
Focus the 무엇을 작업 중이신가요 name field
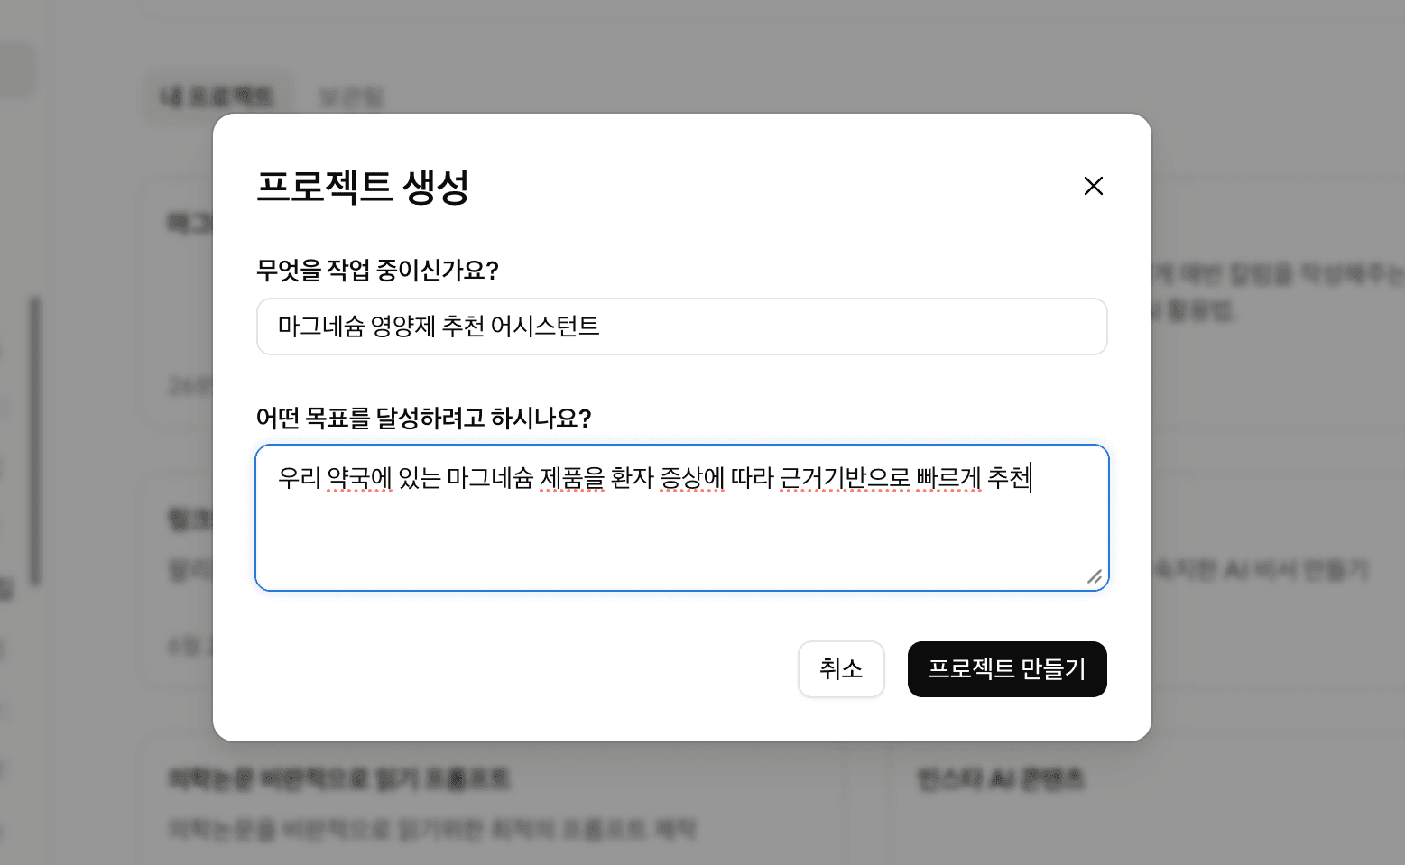pyautogui.click(x=681, y=327)
